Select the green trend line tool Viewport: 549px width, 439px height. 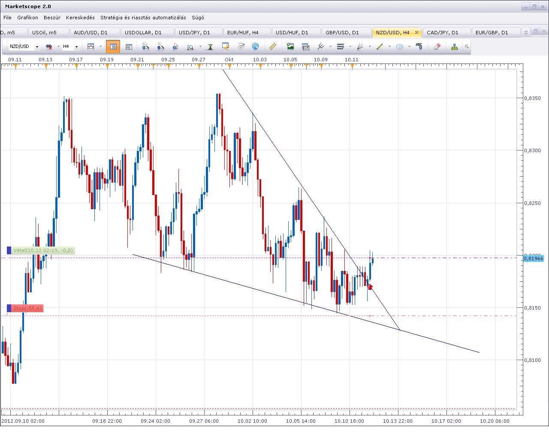380,46
